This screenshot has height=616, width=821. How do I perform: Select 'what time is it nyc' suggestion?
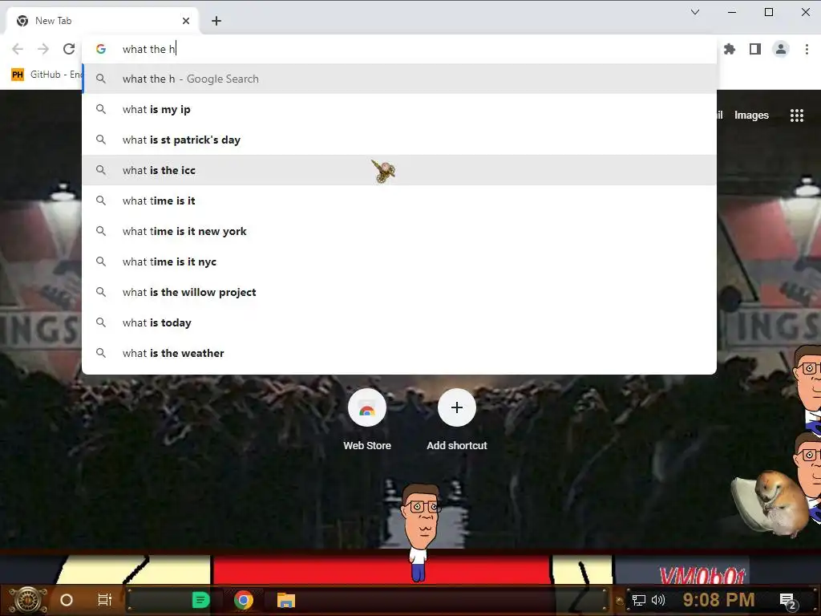point(399,261)
